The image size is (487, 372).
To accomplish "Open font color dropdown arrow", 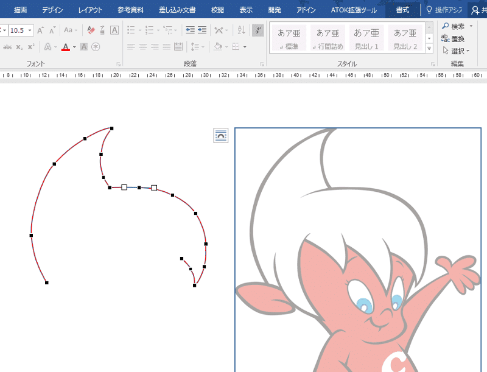I will (74, 47).
